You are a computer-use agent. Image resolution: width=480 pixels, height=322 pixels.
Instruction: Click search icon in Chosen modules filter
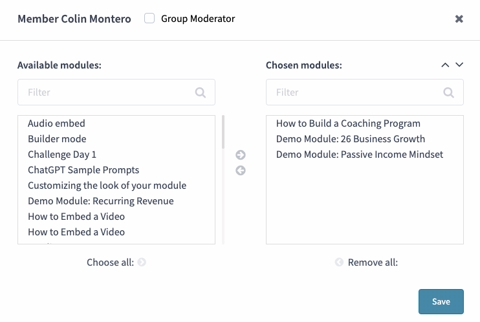pos(449,92)
